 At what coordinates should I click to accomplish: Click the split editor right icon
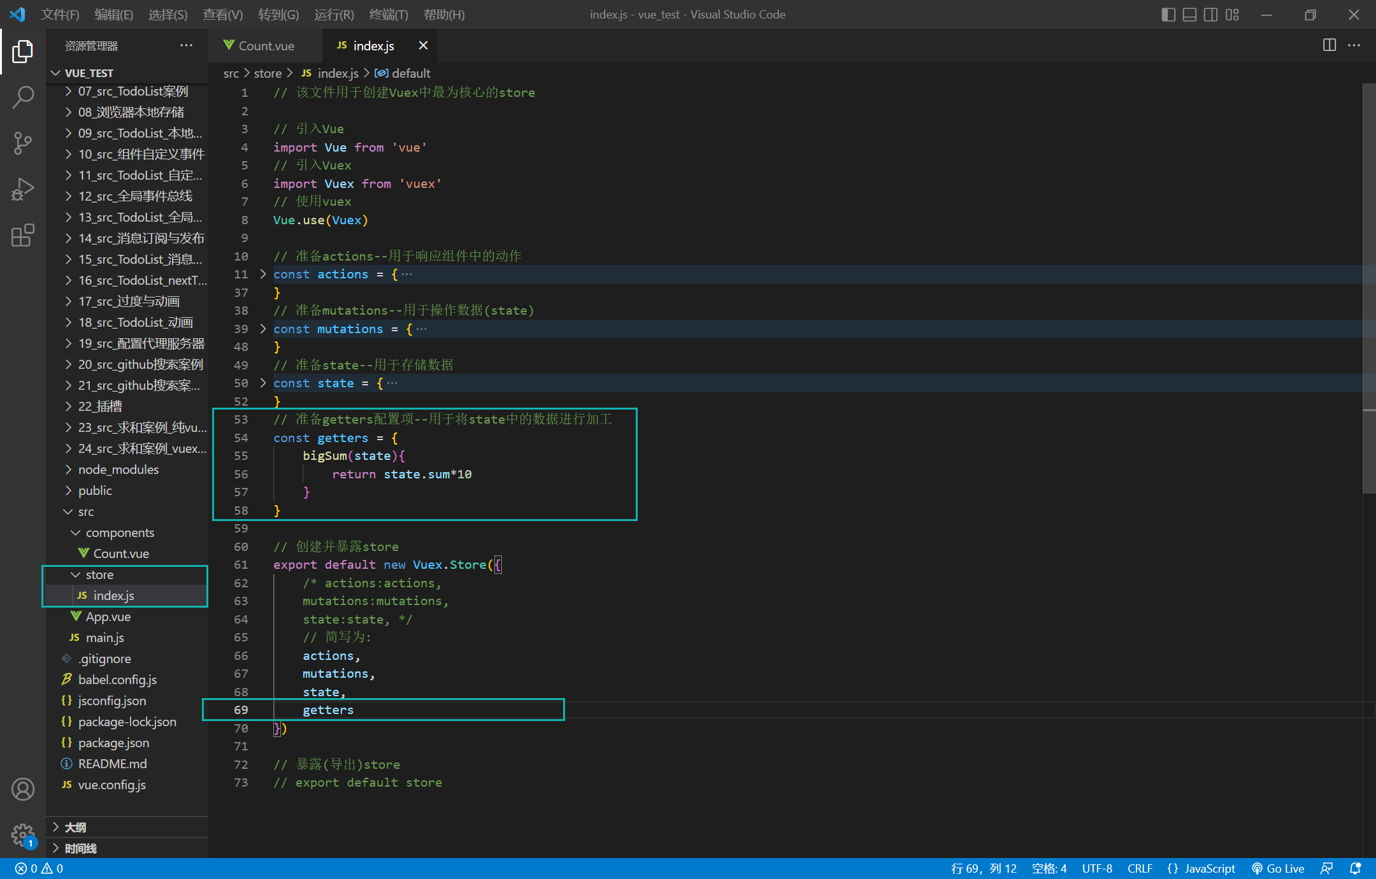1329,45
